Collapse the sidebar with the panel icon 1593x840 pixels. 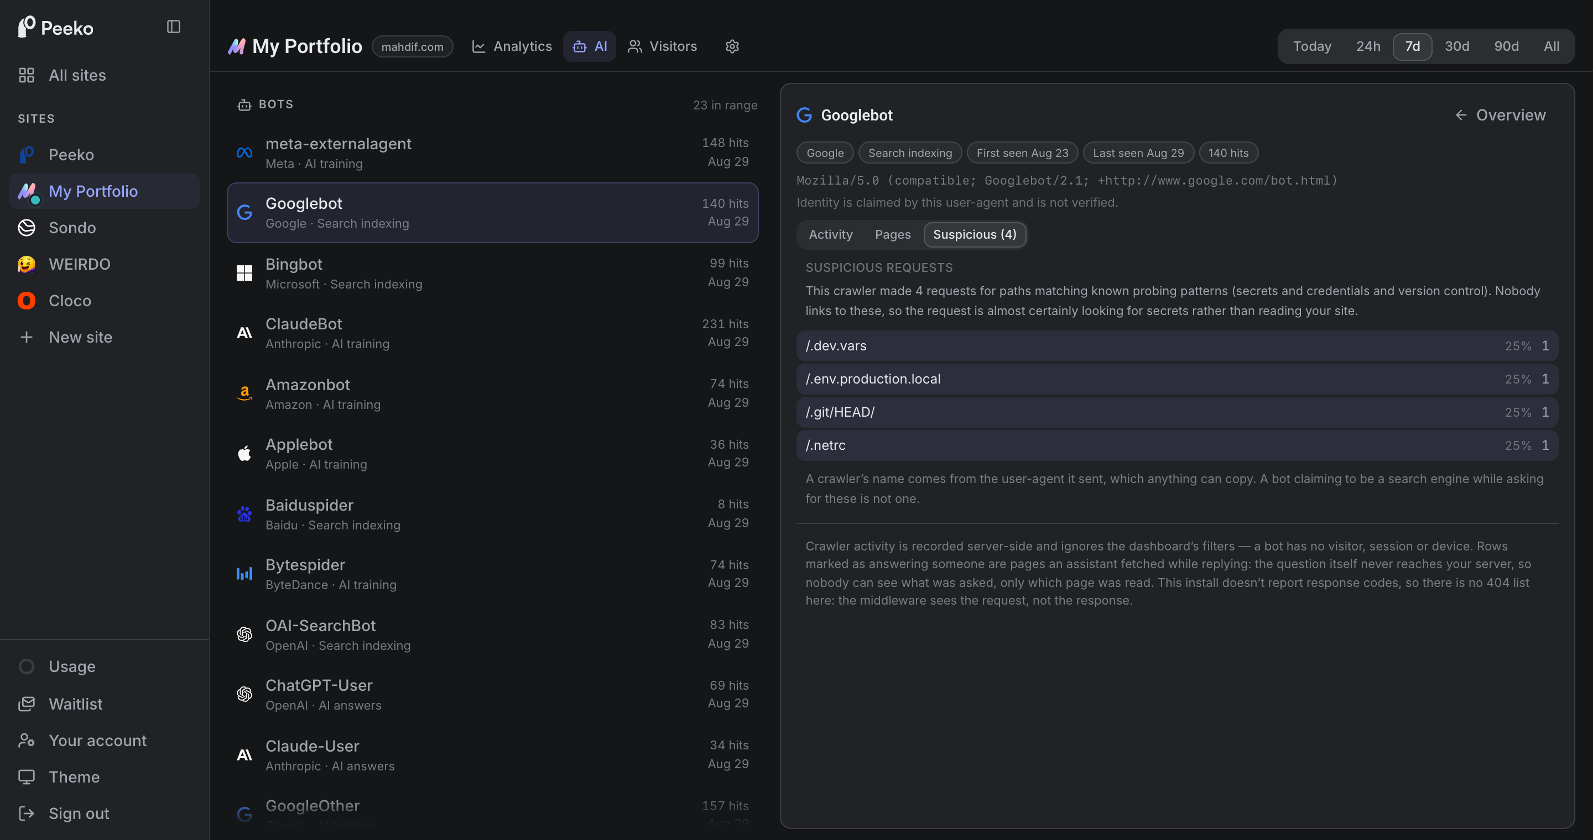click(x=173, y=27)
